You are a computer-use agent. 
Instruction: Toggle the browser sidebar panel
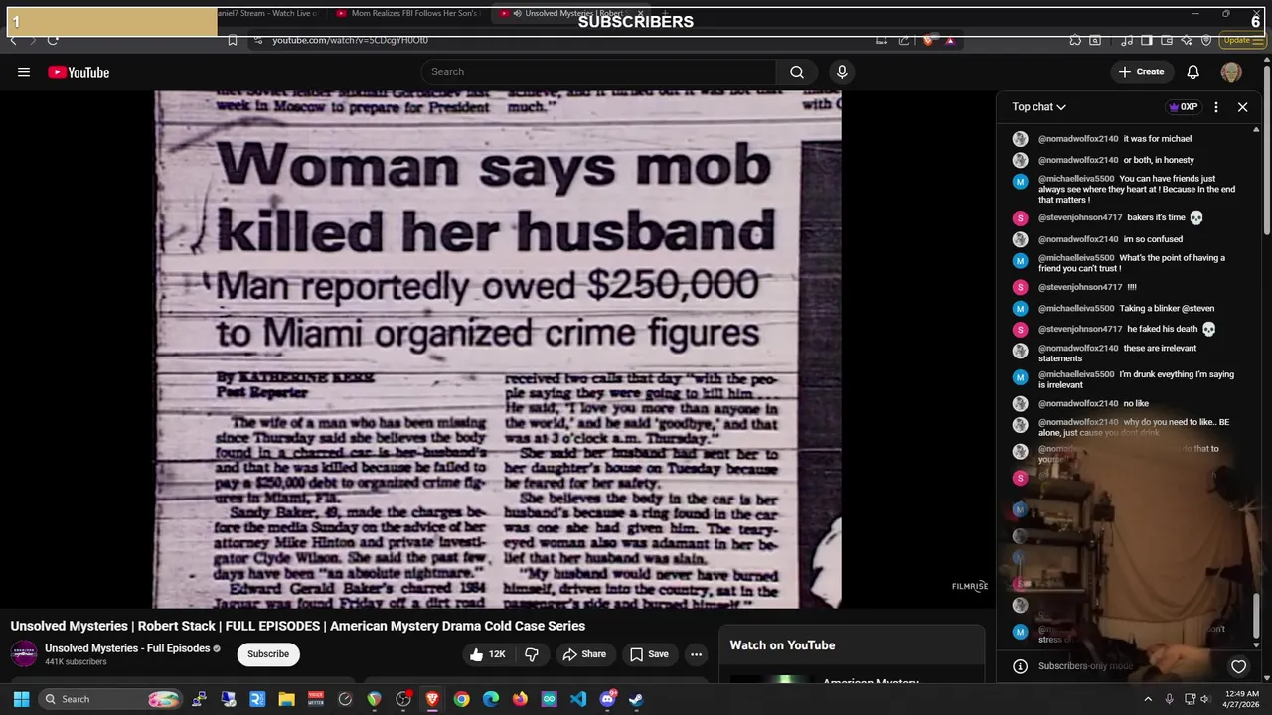1146,40
